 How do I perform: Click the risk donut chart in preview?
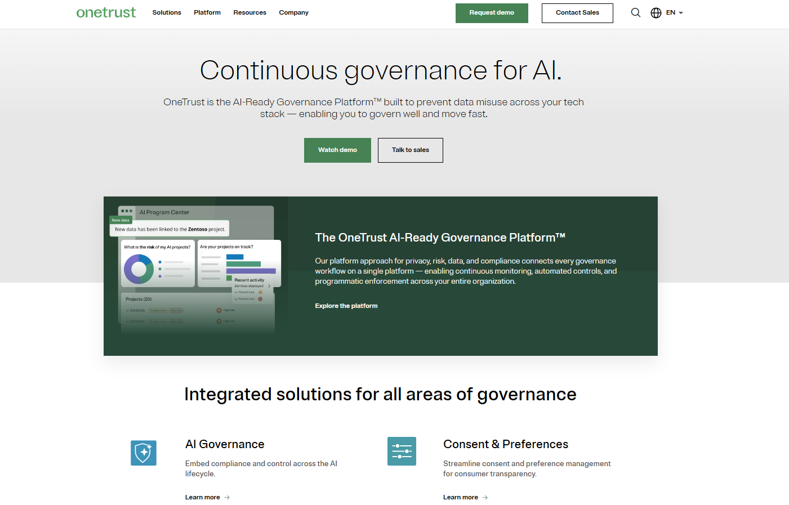pyautogui.click(x=139, y=269)
